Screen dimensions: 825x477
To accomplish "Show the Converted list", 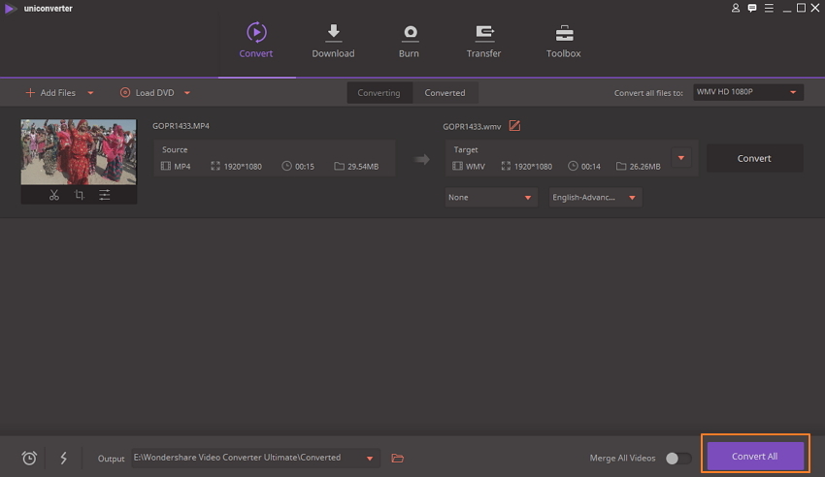I will [445, 92].
